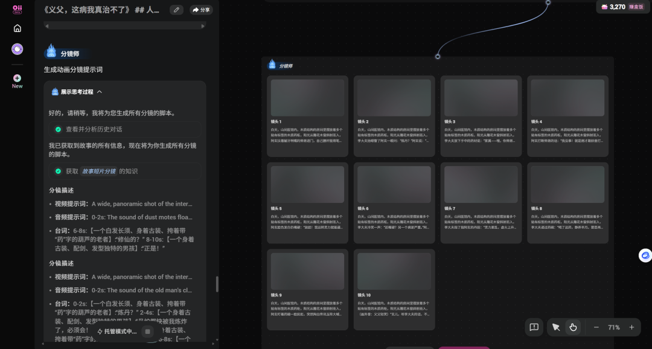Click the connector handle above the 分镜师 node
The width and height of the screenshot is (652, 349).
click(438, 56)
